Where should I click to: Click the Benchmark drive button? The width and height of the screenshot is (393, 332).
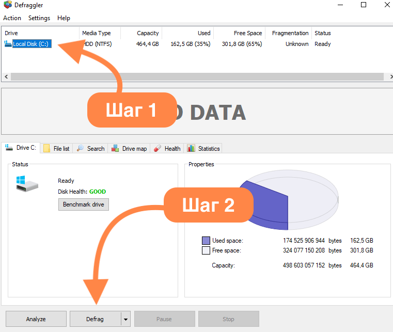click(x=84, y=204)
